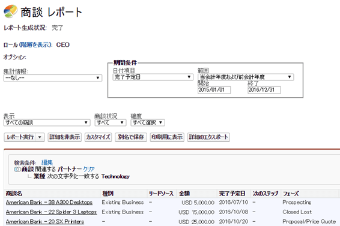Sort by the 次のステップ column header
Viewport: 340px width, 226px height.
[x=265, y=194]
